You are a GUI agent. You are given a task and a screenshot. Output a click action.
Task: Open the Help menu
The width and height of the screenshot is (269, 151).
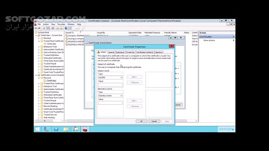(79, 24)
